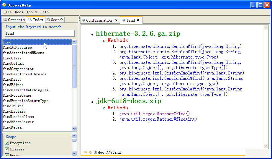Image resolution: width=272 pixels, height=159 pixels.
Task: Switch to the Search tab
Action: click(x=55, y=20)
